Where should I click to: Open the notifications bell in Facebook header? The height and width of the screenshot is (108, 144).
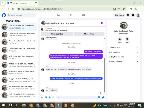pyautogui.click(x=133, y=15)
